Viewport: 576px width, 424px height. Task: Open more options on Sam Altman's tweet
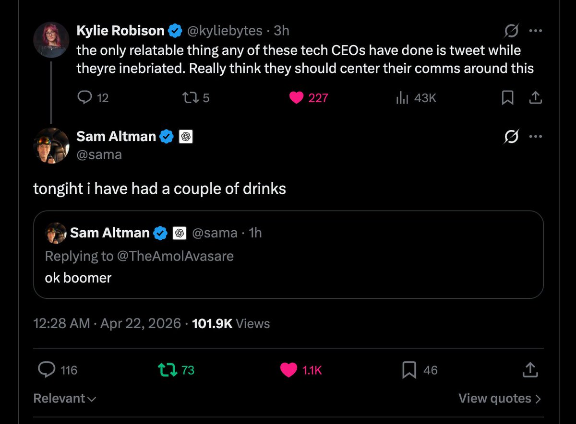[x=535, y=137]
